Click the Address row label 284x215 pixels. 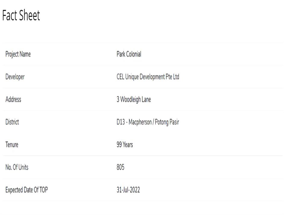(13, 100)
